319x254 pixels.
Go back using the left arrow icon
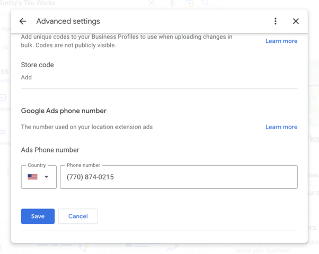(23, 21)
